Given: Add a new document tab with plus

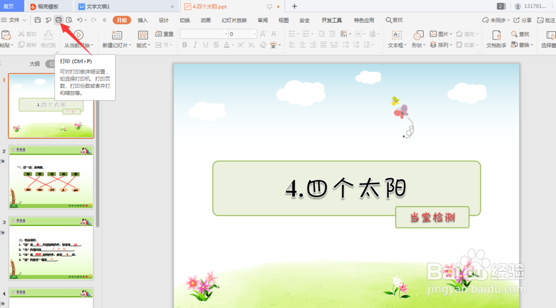Looking at the screenshot, I should [294, 6].
